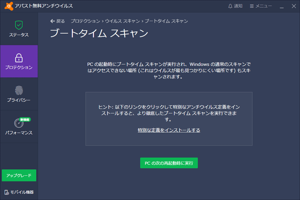Click the アップグレード button
The height and width of the screenshot is (200, 300).
[x=19, y=175]
